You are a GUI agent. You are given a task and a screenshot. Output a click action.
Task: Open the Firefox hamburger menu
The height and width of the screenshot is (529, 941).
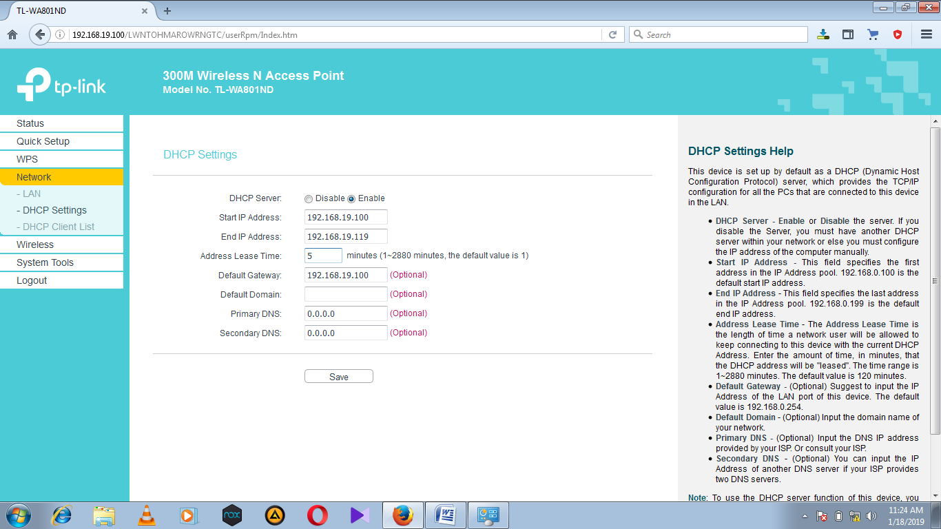tap(927, 34)
